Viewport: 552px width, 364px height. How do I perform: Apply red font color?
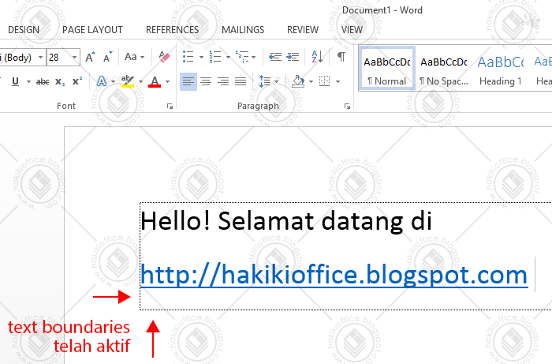click(x=155, y=82)
